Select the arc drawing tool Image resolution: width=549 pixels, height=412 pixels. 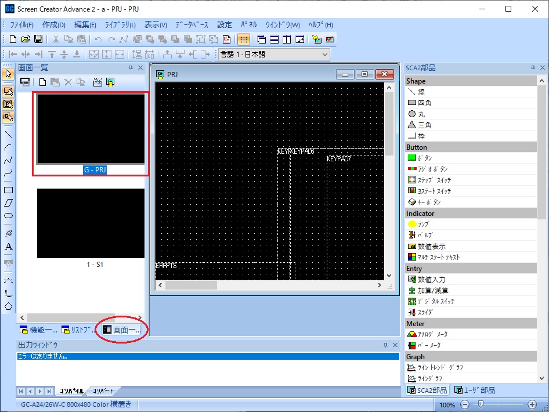(8, 147)
